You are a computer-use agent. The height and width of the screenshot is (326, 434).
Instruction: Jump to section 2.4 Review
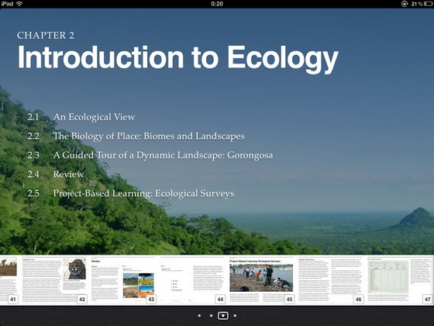click(56, 174)
